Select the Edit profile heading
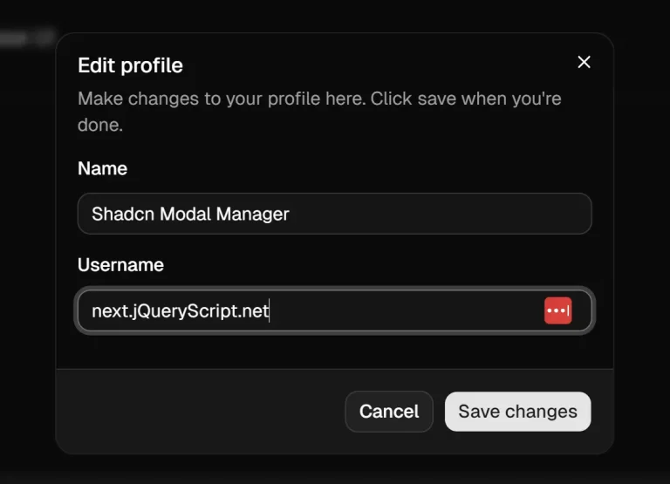 point(130,65)
